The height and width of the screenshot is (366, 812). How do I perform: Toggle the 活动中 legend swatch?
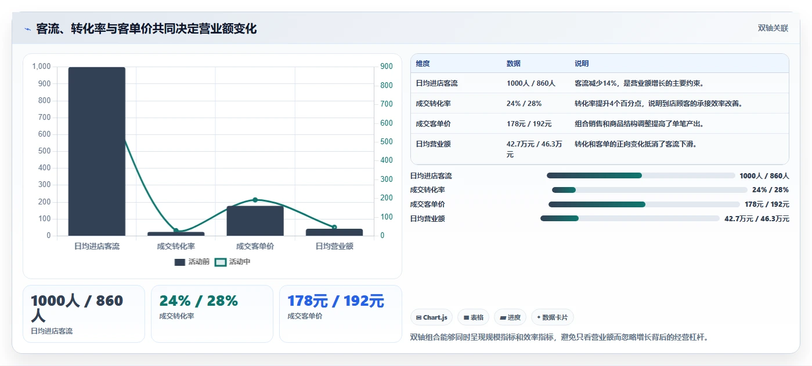click(x=221, y=262)
